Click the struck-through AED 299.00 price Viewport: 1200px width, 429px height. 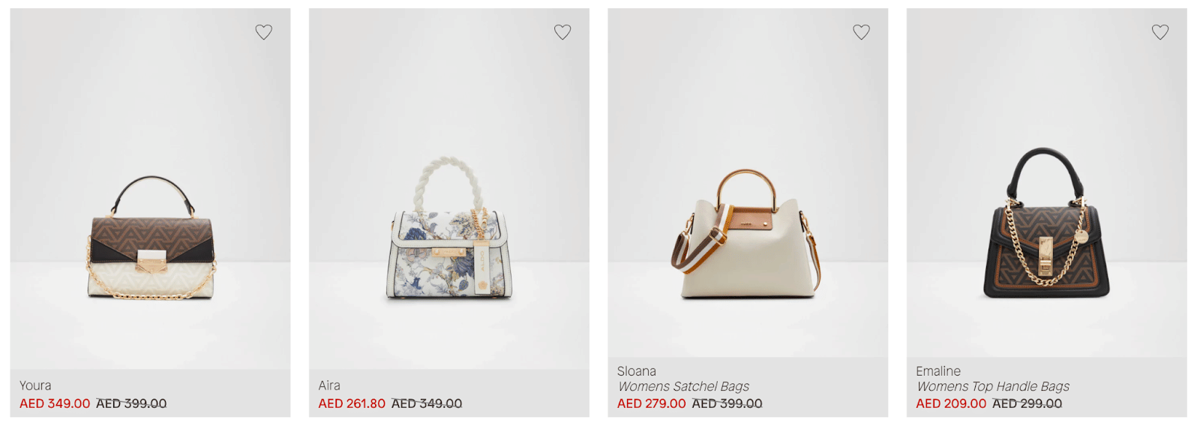pos(1027,403)
